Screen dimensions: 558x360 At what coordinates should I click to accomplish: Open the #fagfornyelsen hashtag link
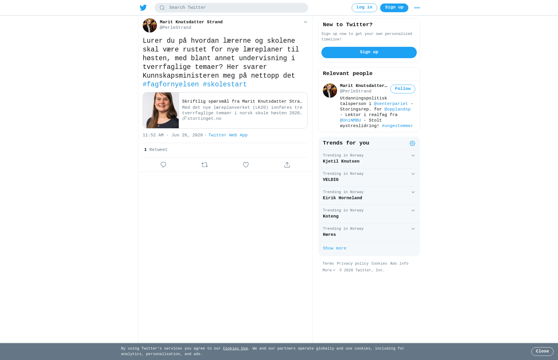171,84
